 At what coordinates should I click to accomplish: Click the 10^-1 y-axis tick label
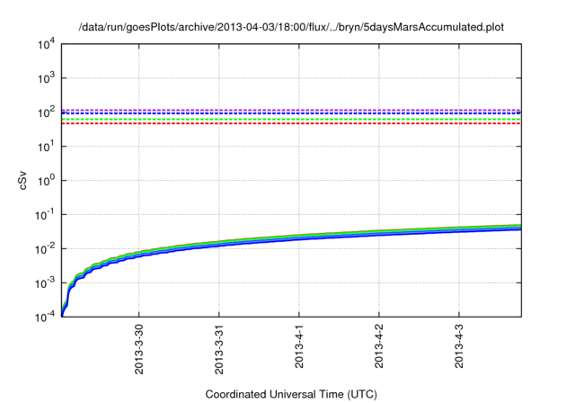click(x=45, y=215)
